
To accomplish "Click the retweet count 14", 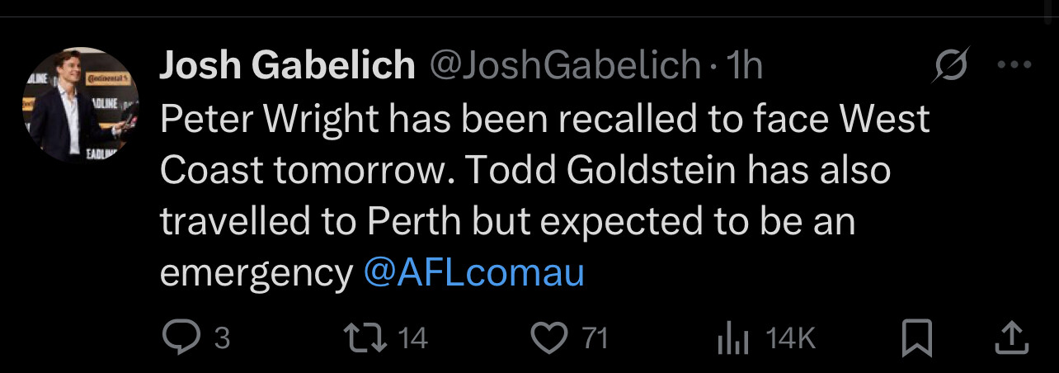I will [x=413, y=338].
